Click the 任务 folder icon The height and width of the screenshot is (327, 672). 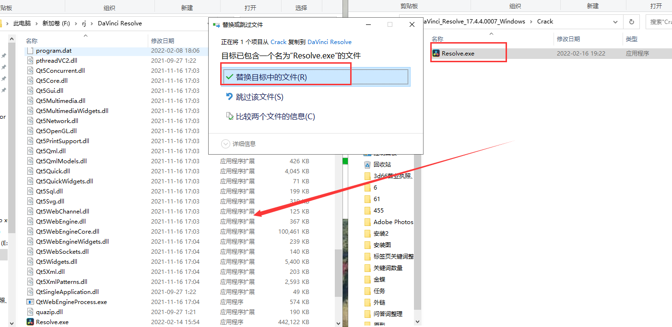(367, 291)
